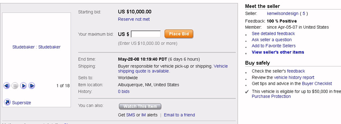Skip to the next image
The height and width of the screenshot is (124, 341).
tap(32, 86)
